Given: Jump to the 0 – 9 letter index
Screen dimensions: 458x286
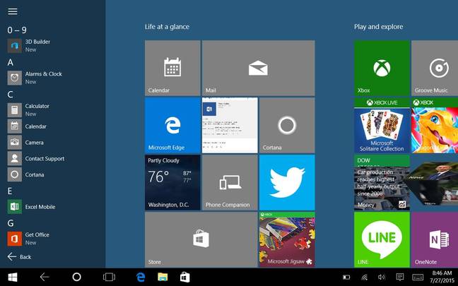Looking at the screenshot, I should coord(17,30).
